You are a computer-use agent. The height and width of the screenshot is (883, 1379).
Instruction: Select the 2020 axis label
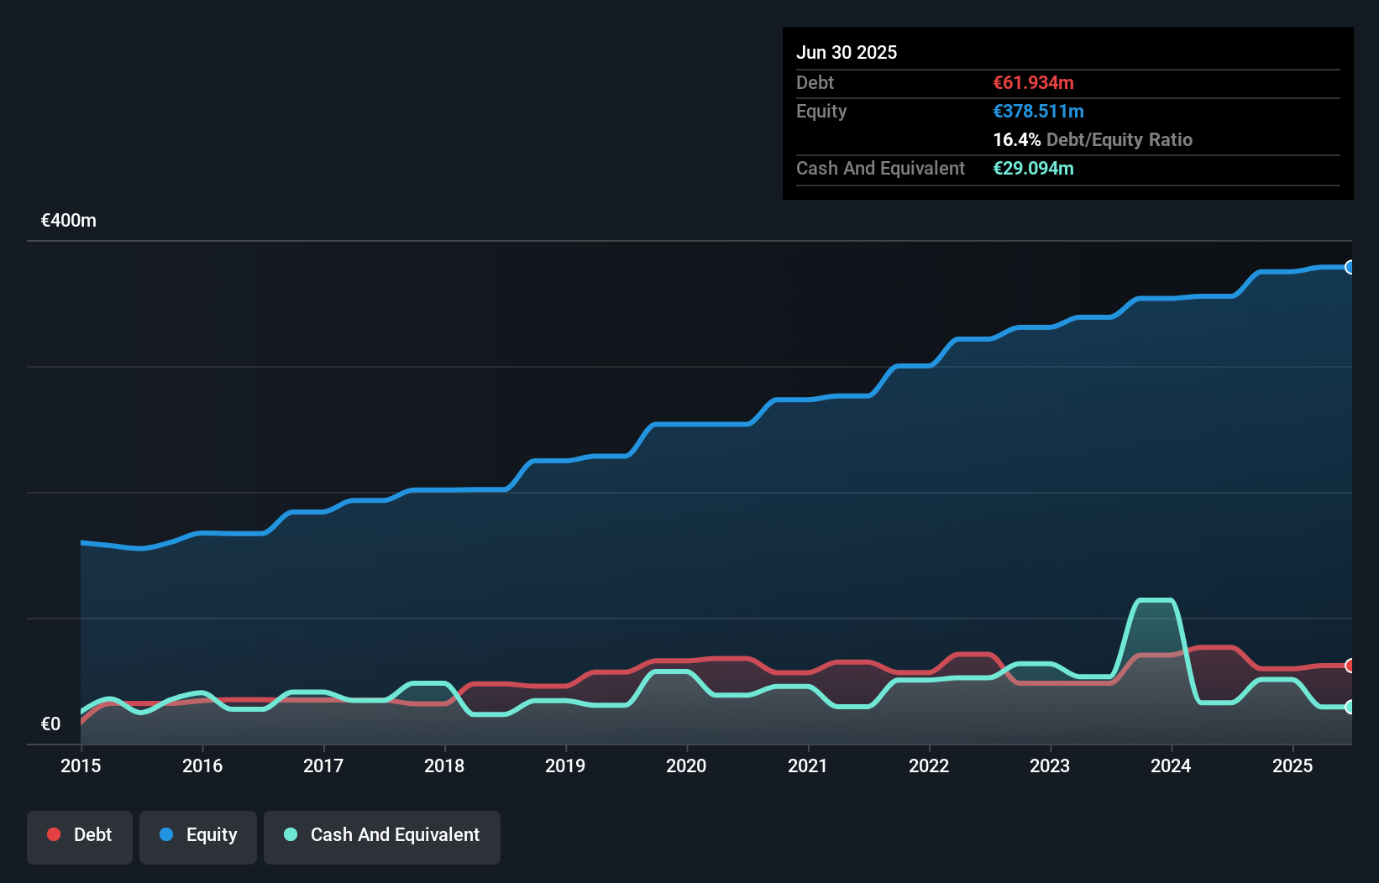685,765
